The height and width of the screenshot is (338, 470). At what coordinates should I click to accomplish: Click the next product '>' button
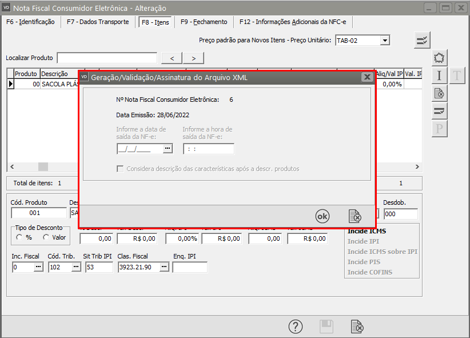click(194, 58)
